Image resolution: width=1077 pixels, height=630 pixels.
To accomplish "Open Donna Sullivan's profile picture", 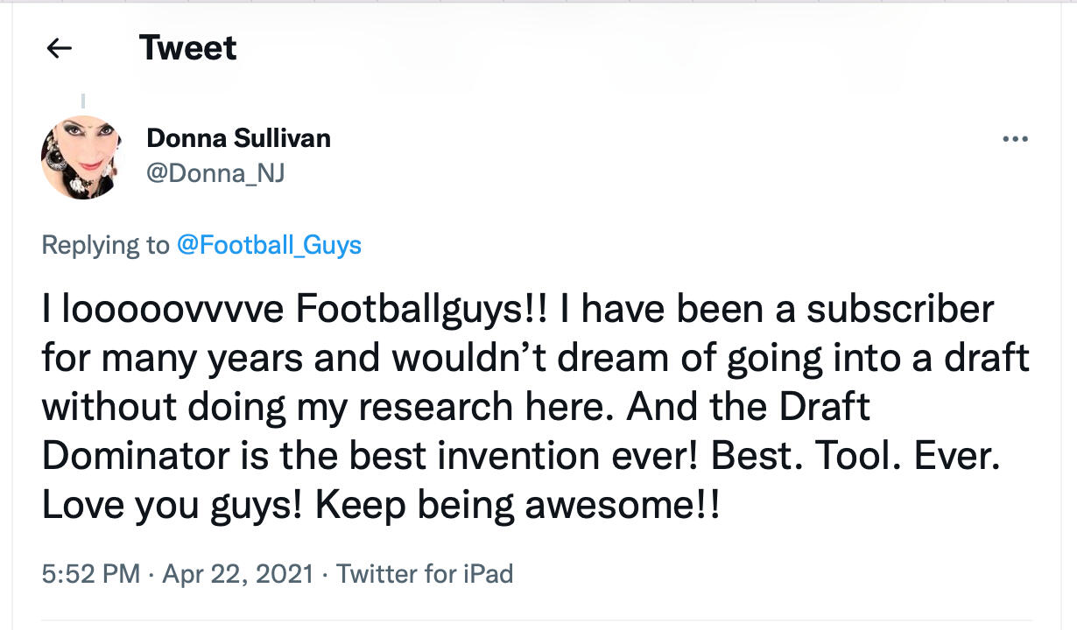I will coord(81,157).
